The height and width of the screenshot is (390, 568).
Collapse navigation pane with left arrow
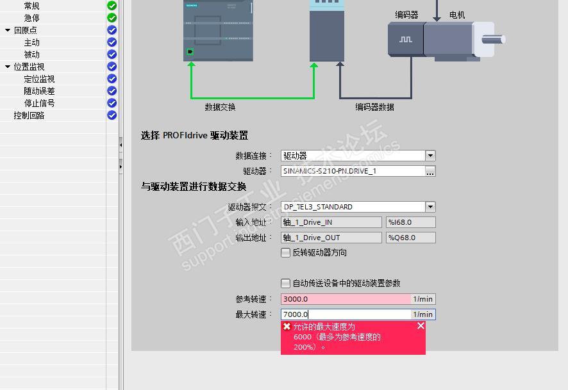(x=121, y=145)
